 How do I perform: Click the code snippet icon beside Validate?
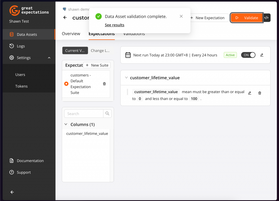267,18
